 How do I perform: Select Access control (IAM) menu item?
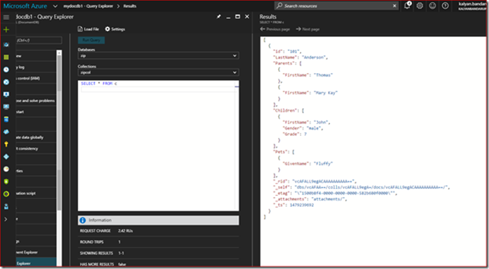point(36,78)
